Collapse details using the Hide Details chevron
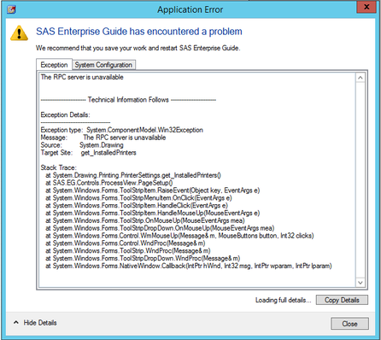This screenshot has width=381, height=340. (16, 322)
